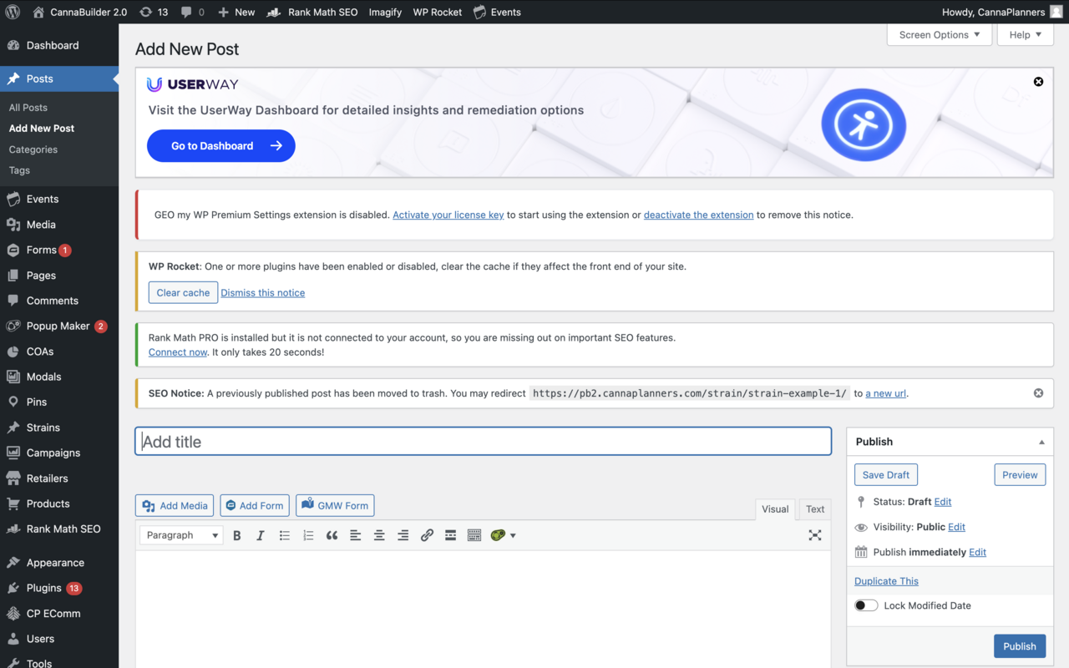This screenshot has width=1069, height=668.
Task: Open Imagify admin bar menu
Action: point(385,12)
